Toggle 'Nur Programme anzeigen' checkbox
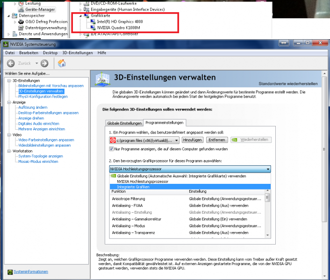This screenshot has height=280, width=330. pyautogui.click(x=111, y=149)
